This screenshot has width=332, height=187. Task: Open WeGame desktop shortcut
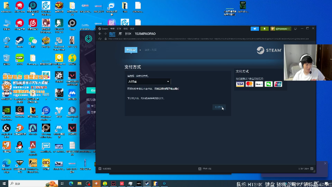(20, 112)
